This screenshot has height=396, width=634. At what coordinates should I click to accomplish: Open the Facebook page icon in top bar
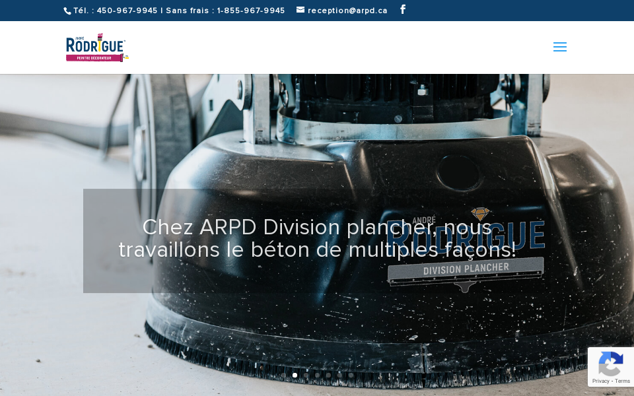(x=403, y=10)
